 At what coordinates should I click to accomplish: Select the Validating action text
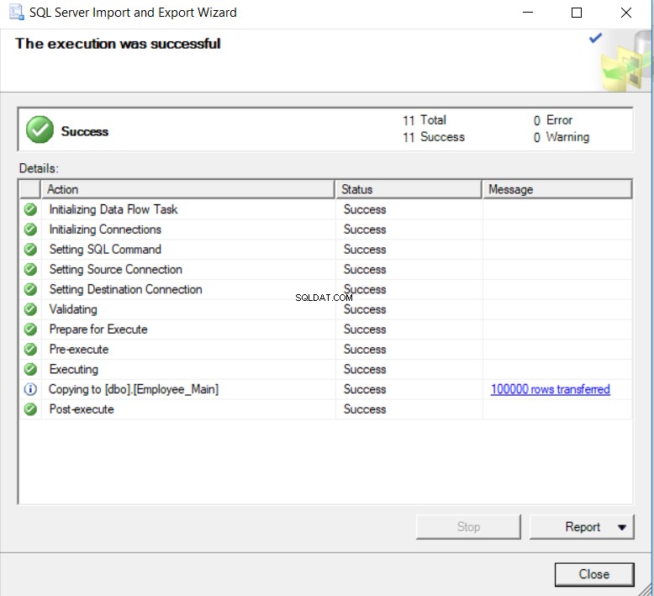click(x=73, y=309)
